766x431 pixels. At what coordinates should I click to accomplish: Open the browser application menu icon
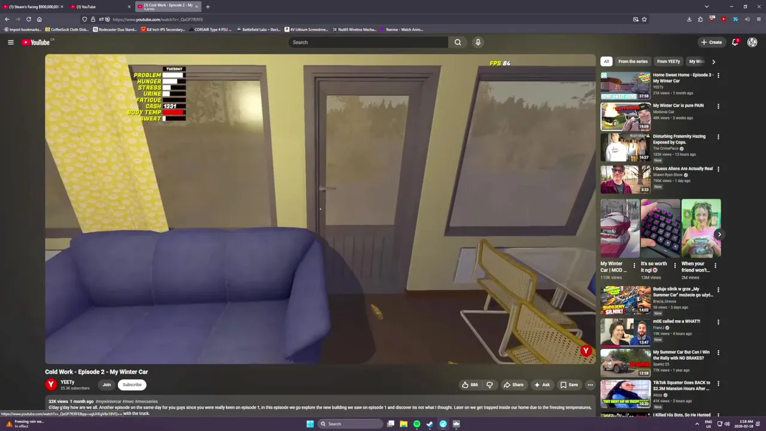(759, 19)
